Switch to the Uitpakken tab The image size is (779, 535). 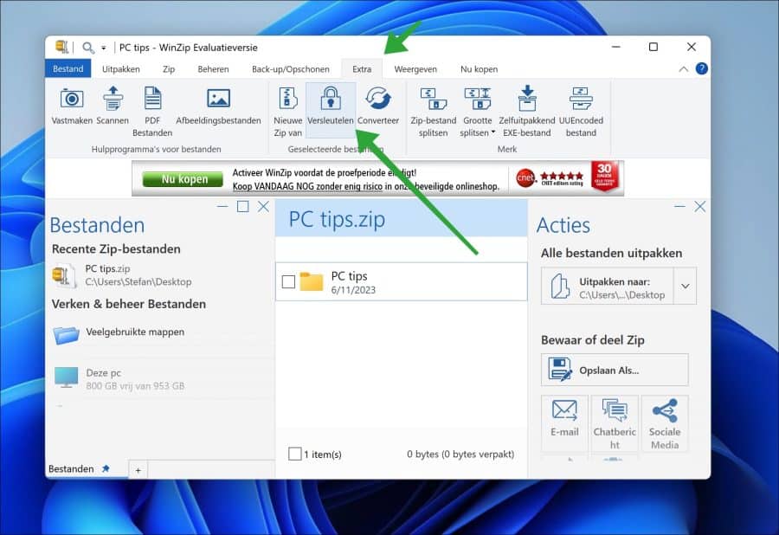coord(120,69)
